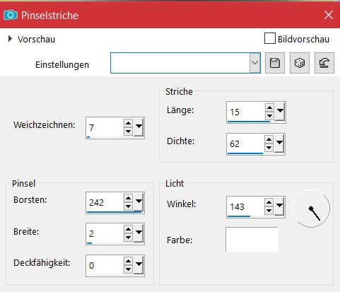
Task: Expand the Vorschau preview section
Action: coord(10,39)
